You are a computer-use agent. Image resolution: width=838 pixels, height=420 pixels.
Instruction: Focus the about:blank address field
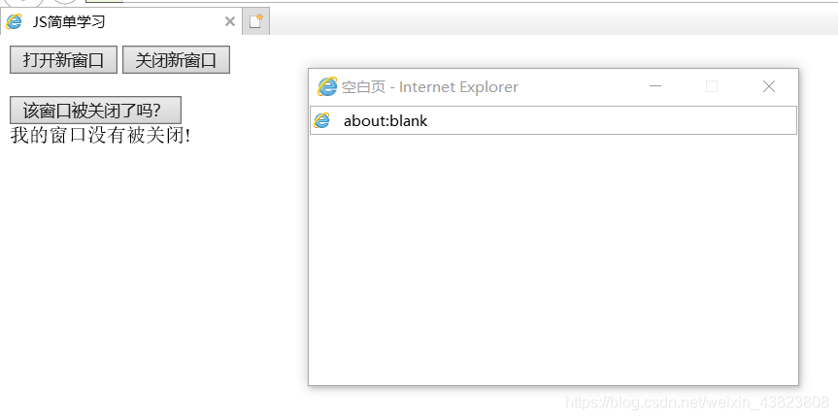tap(553, 120)
